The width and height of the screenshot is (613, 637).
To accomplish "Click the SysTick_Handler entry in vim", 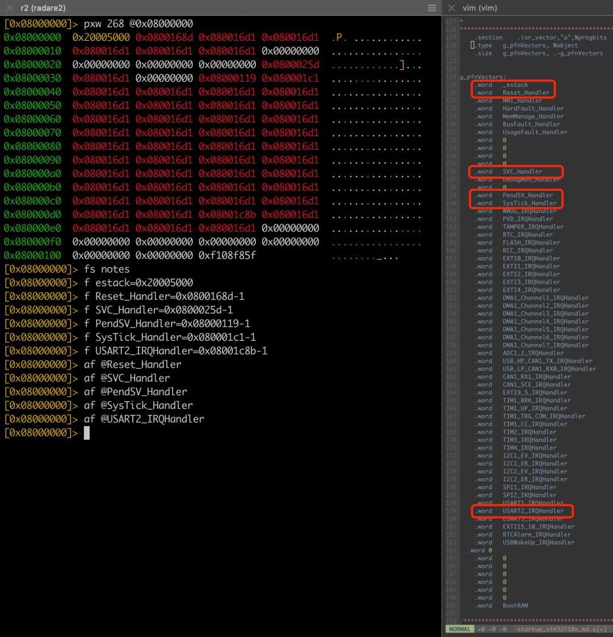I will tap(529, 203).
